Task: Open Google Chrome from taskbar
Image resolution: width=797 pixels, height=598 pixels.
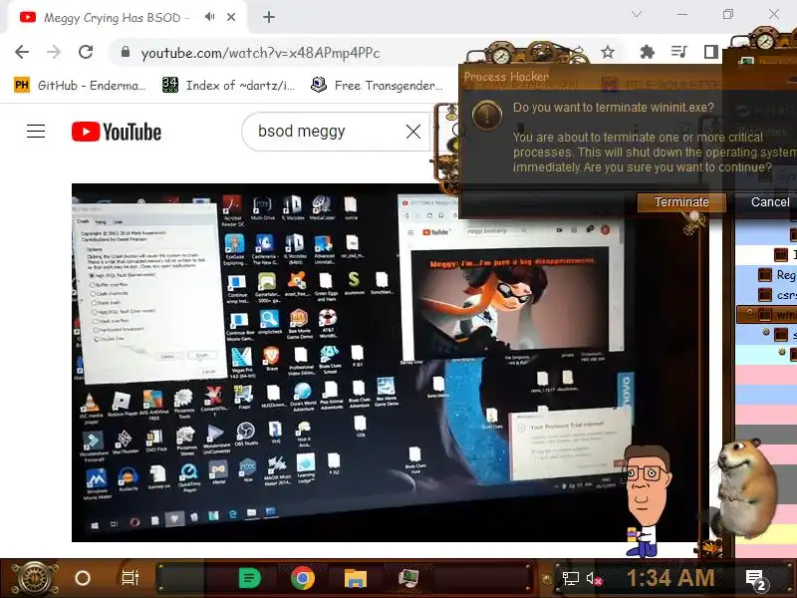Action: (303, 578)
